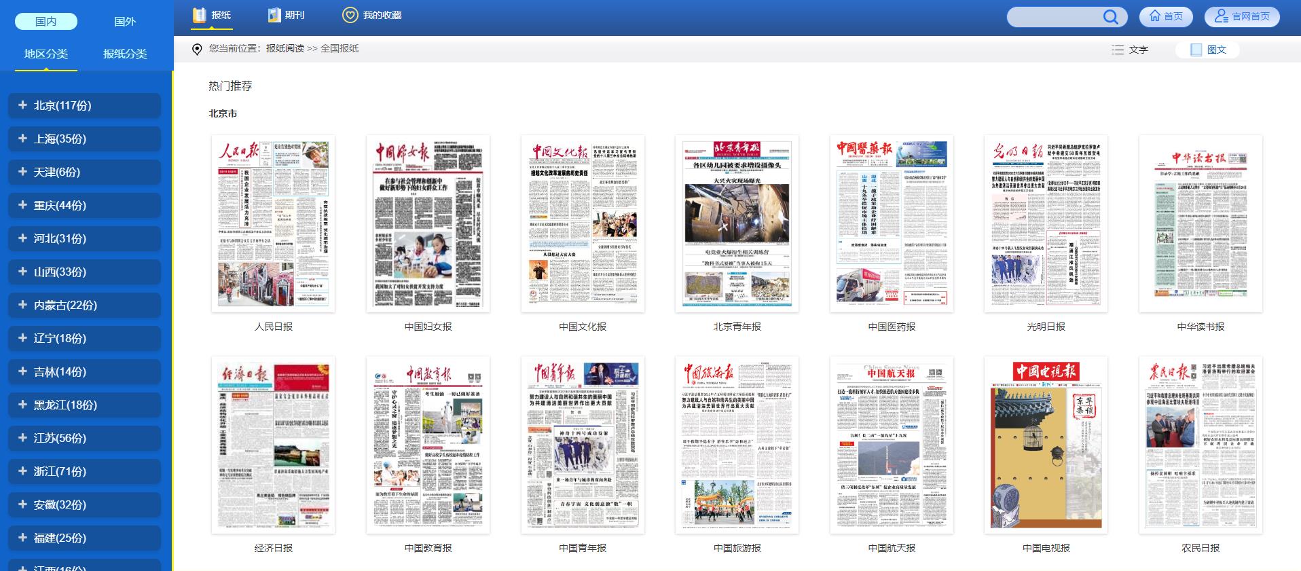The image size is (1301, 571).
Task: Open 中国航天报 front page thumbnail
Action: (x=892, y=445)
